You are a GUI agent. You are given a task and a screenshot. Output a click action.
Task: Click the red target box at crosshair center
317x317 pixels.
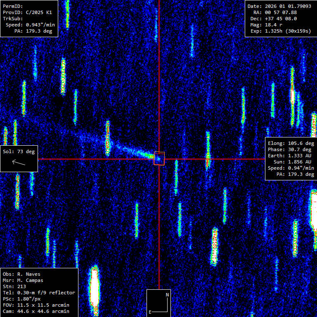tap(159, 158)
